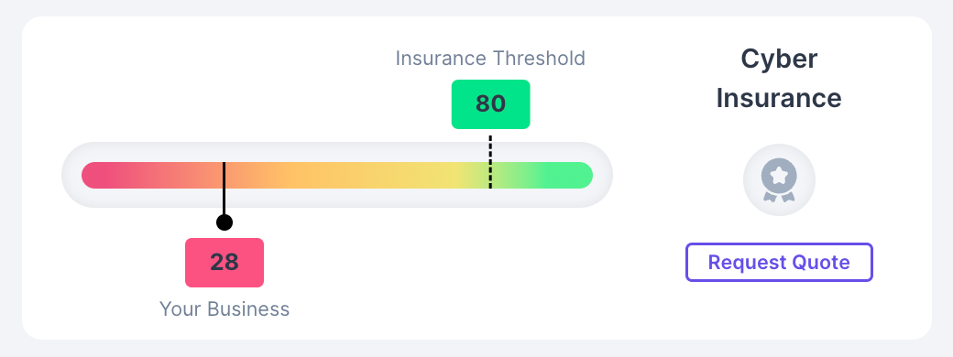Screen dimensions: 953x357
Task: Click the Insurance Threshold label
Action: [x=490, y=59]
